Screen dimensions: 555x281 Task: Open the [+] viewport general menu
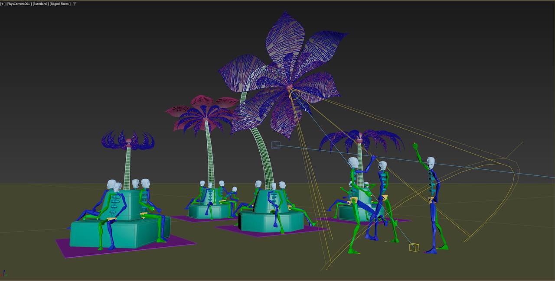tap(3, 4)
